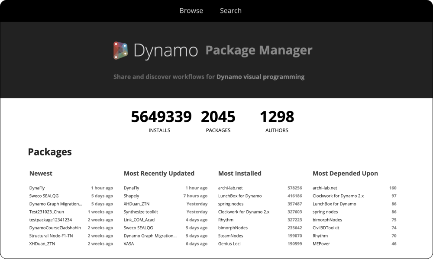Open the Link_COM_Acad package
This screenshot has height=259, width=433.
[x=139, y=220]
